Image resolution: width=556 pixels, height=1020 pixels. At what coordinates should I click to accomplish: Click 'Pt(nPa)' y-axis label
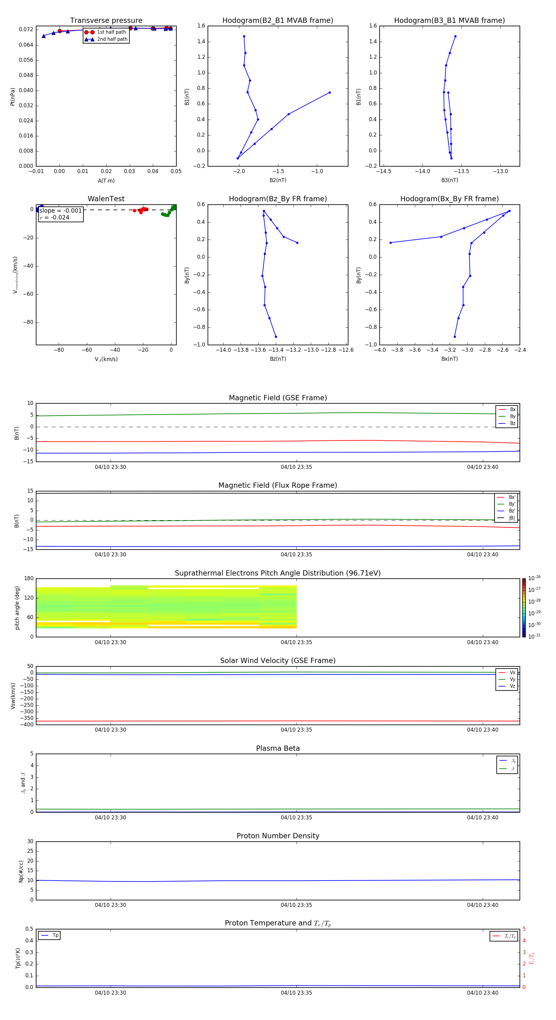click(x=13, y=97)
